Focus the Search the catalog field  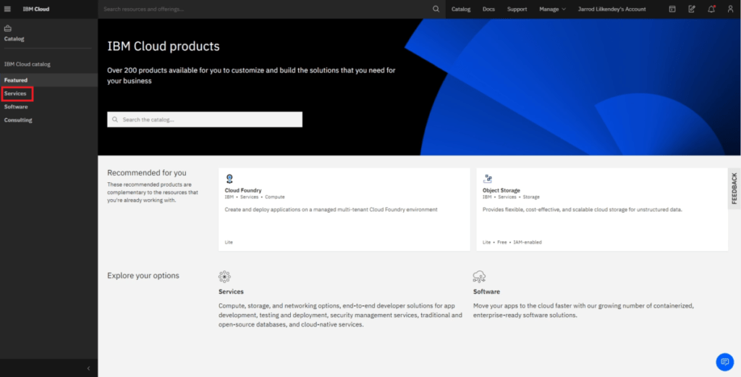[205, 119]
